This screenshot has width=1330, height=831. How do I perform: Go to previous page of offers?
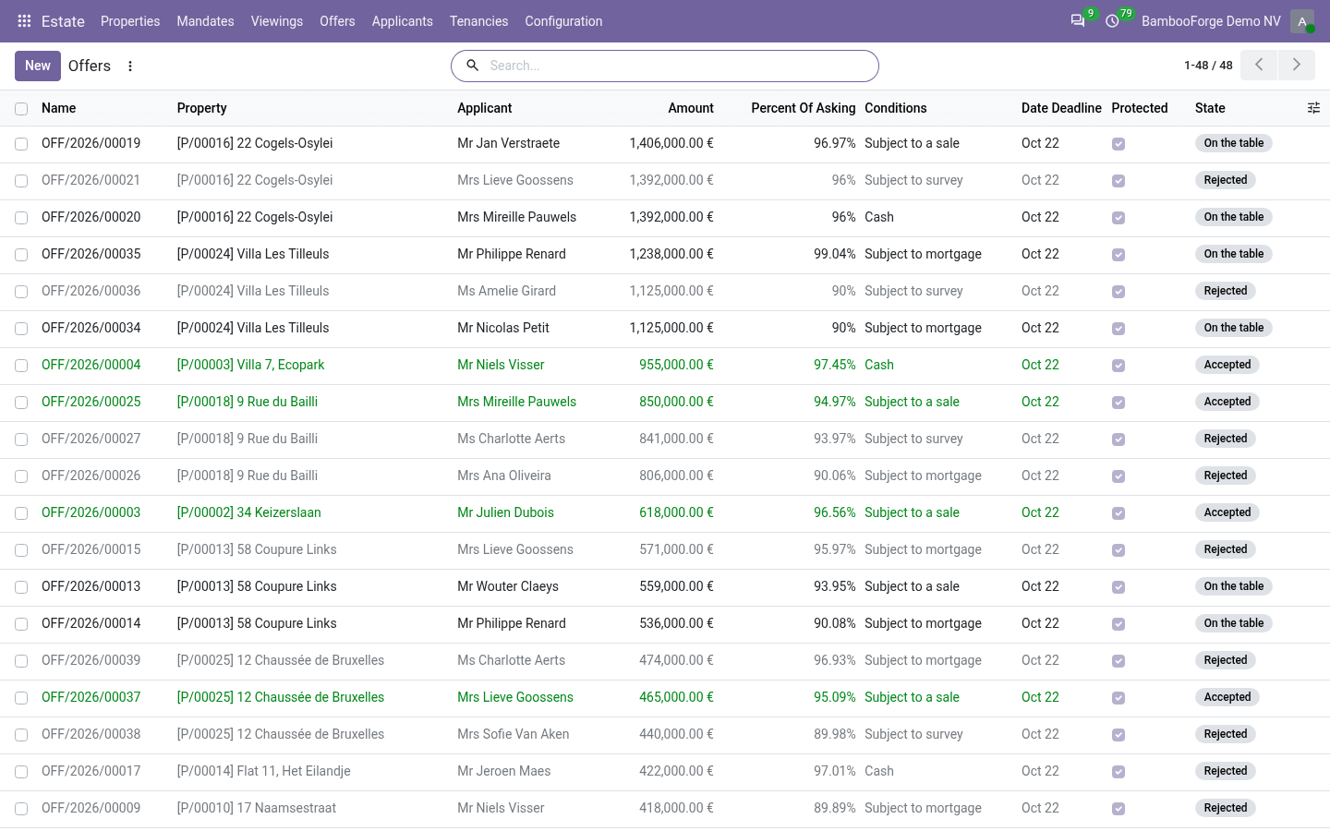click(x=1259, y=65)
